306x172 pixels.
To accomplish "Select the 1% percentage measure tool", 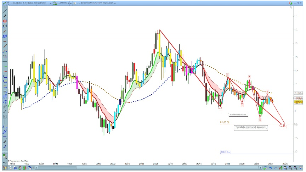I will click(x=5, y=56).
